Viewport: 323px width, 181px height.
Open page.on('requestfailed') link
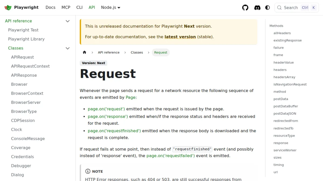[x=171, y=156]
